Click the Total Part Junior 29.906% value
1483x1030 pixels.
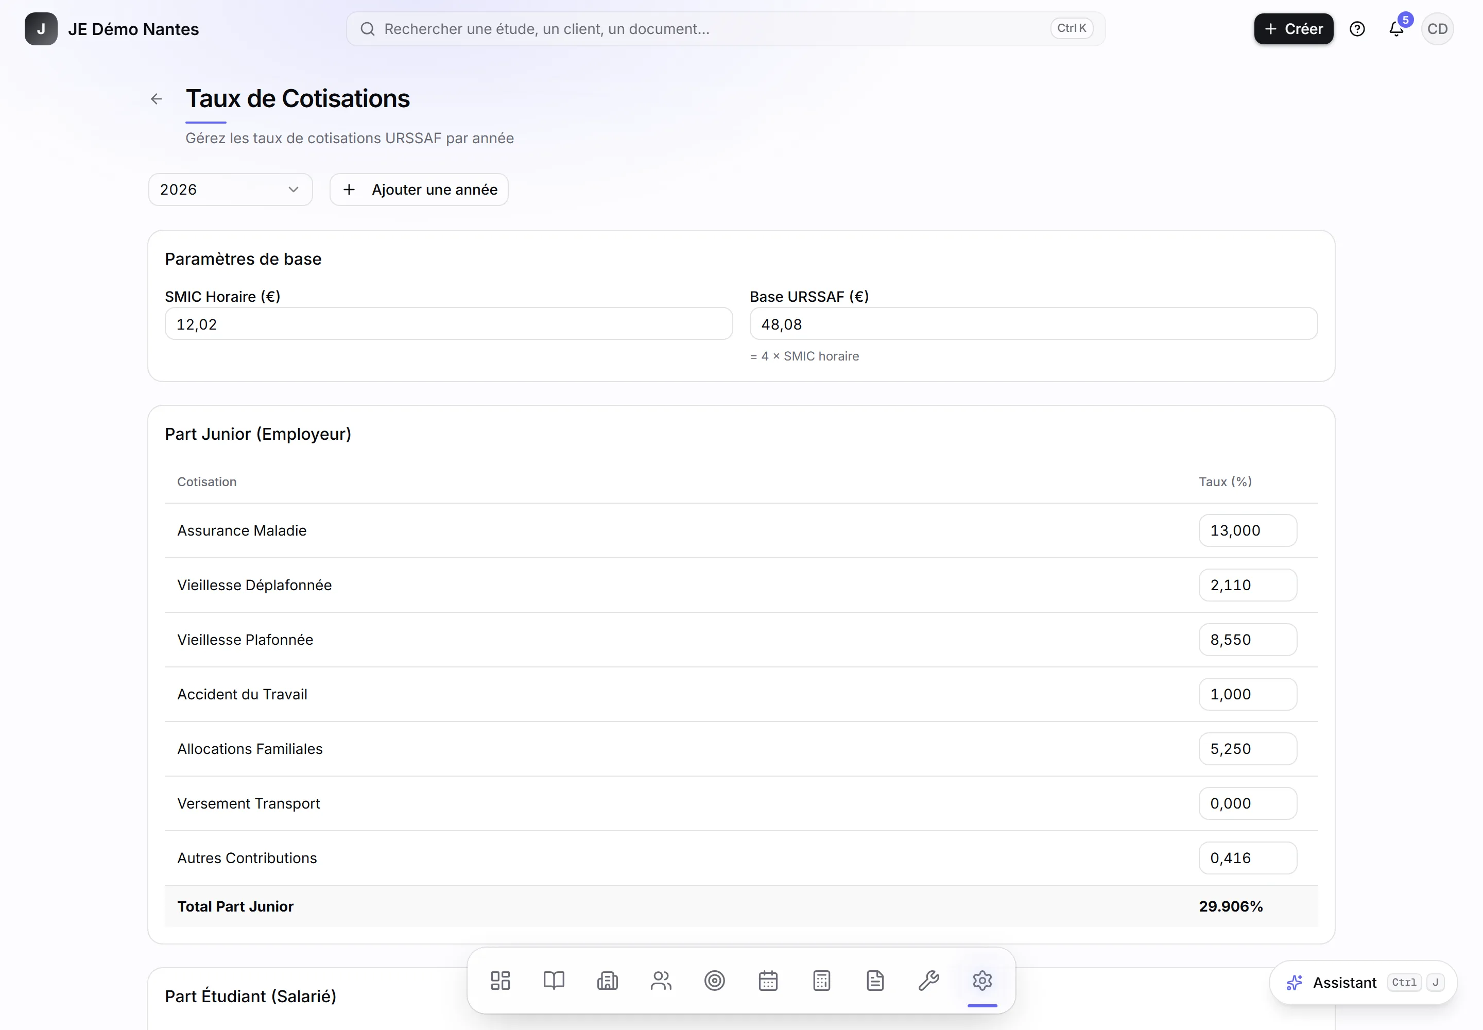(x=1231, y=907)
